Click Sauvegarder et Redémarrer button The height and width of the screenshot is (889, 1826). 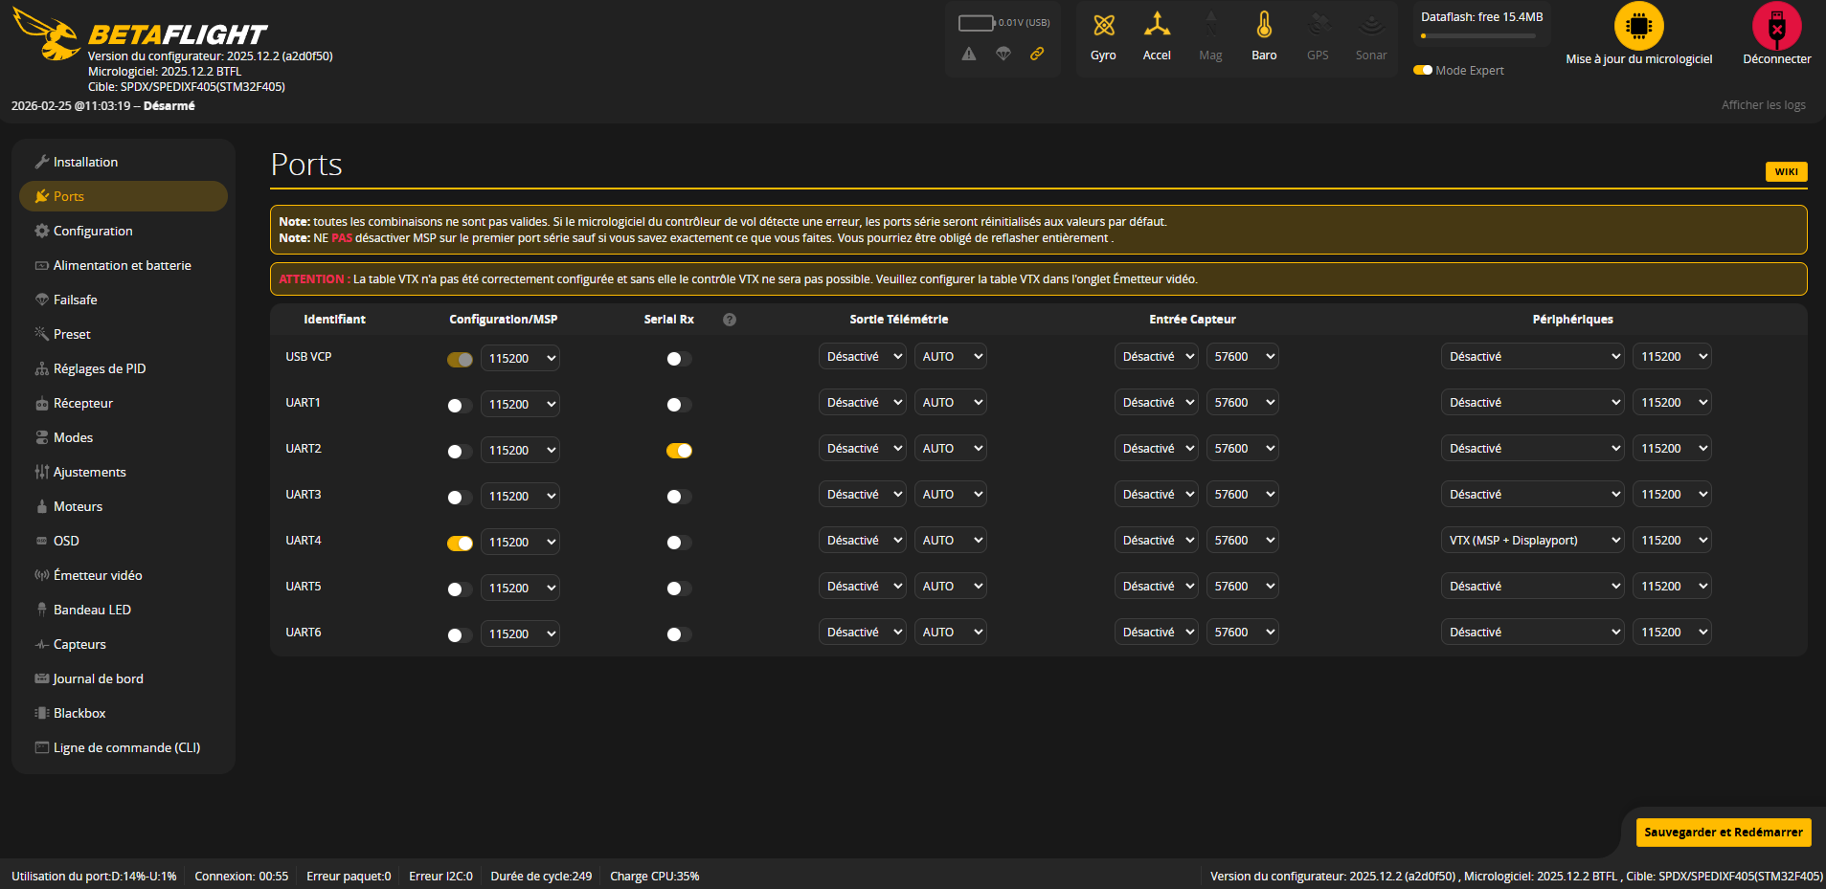tap(1723, 833)
